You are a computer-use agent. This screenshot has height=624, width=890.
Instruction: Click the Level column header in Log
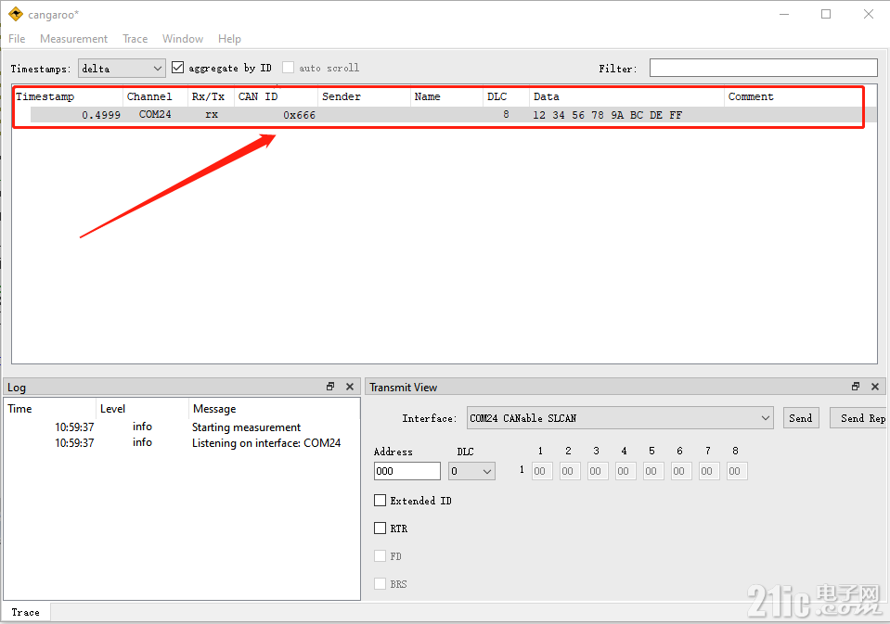[142, 409]
